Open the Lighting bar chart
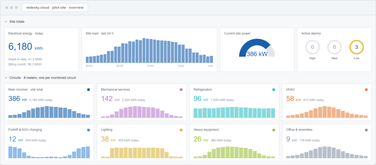This screenshot has height=165, width=376. 142,153
